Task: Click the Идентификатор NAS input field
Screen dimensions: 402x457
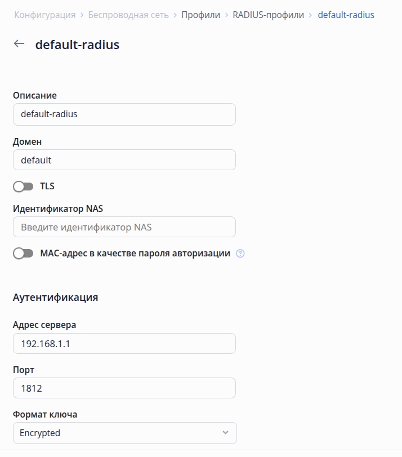Action: tap(124, 227)
